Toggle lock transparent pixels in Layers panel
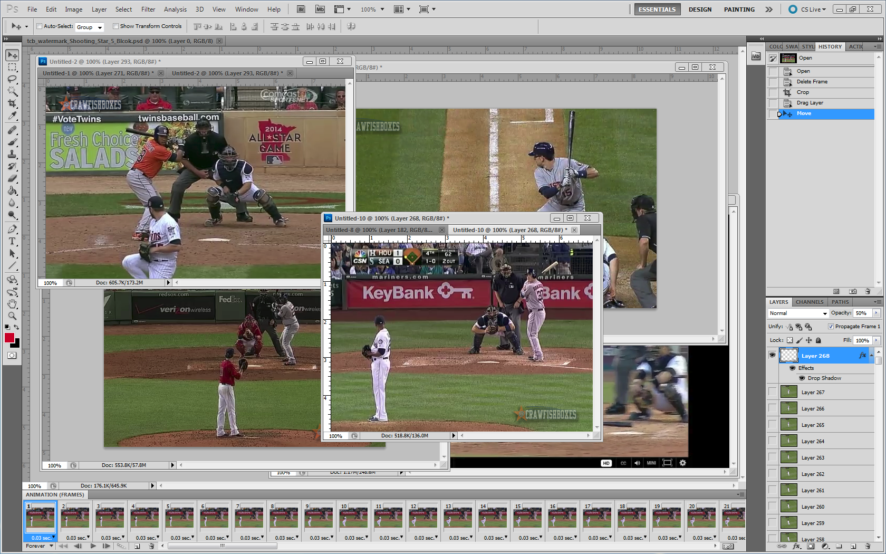 pyautogui.click(x=789, y=340)
